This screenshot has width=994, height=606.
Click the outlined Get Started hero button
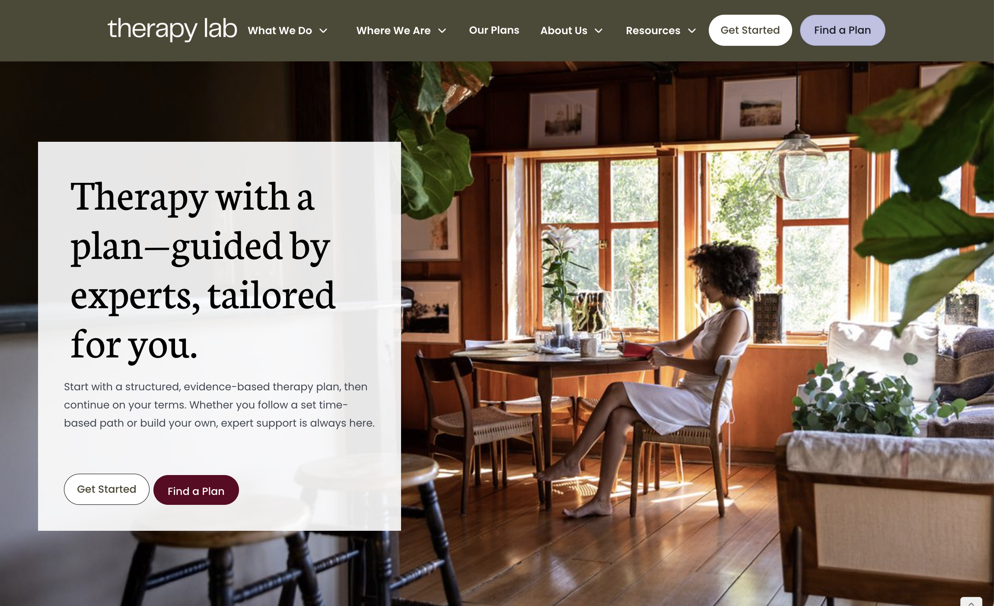(x=107, y=489)
